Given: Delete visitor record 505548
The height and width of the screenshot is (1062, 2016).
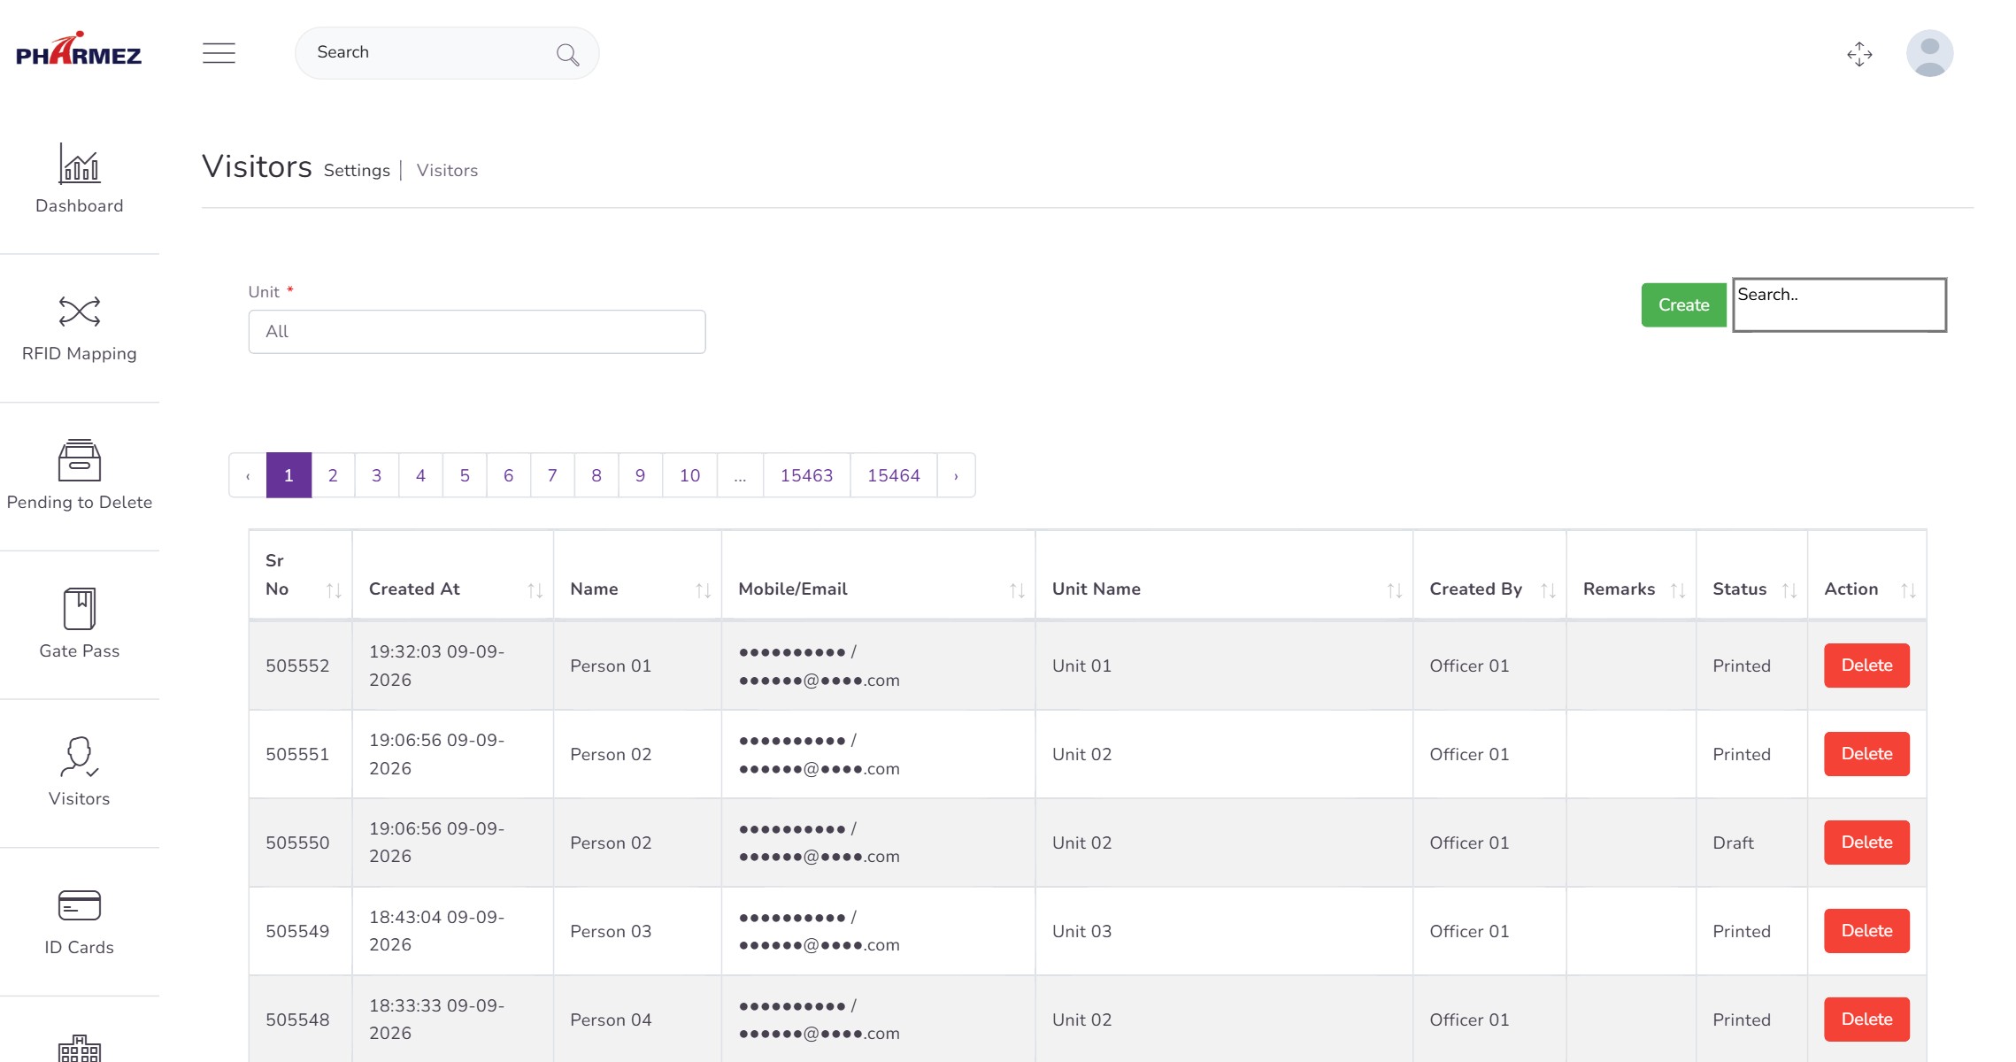Looking at the screenshot, I should click(x=1866, y=1020).
